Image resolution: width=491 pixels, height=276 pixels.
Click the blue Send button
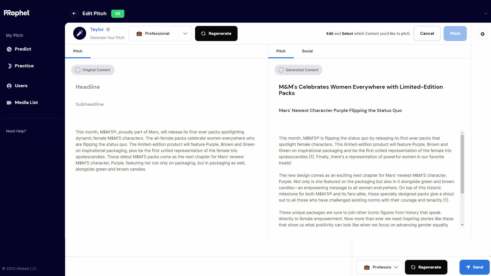[474, 267]
